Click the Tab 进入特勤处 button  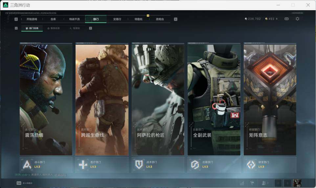(24, 183)
